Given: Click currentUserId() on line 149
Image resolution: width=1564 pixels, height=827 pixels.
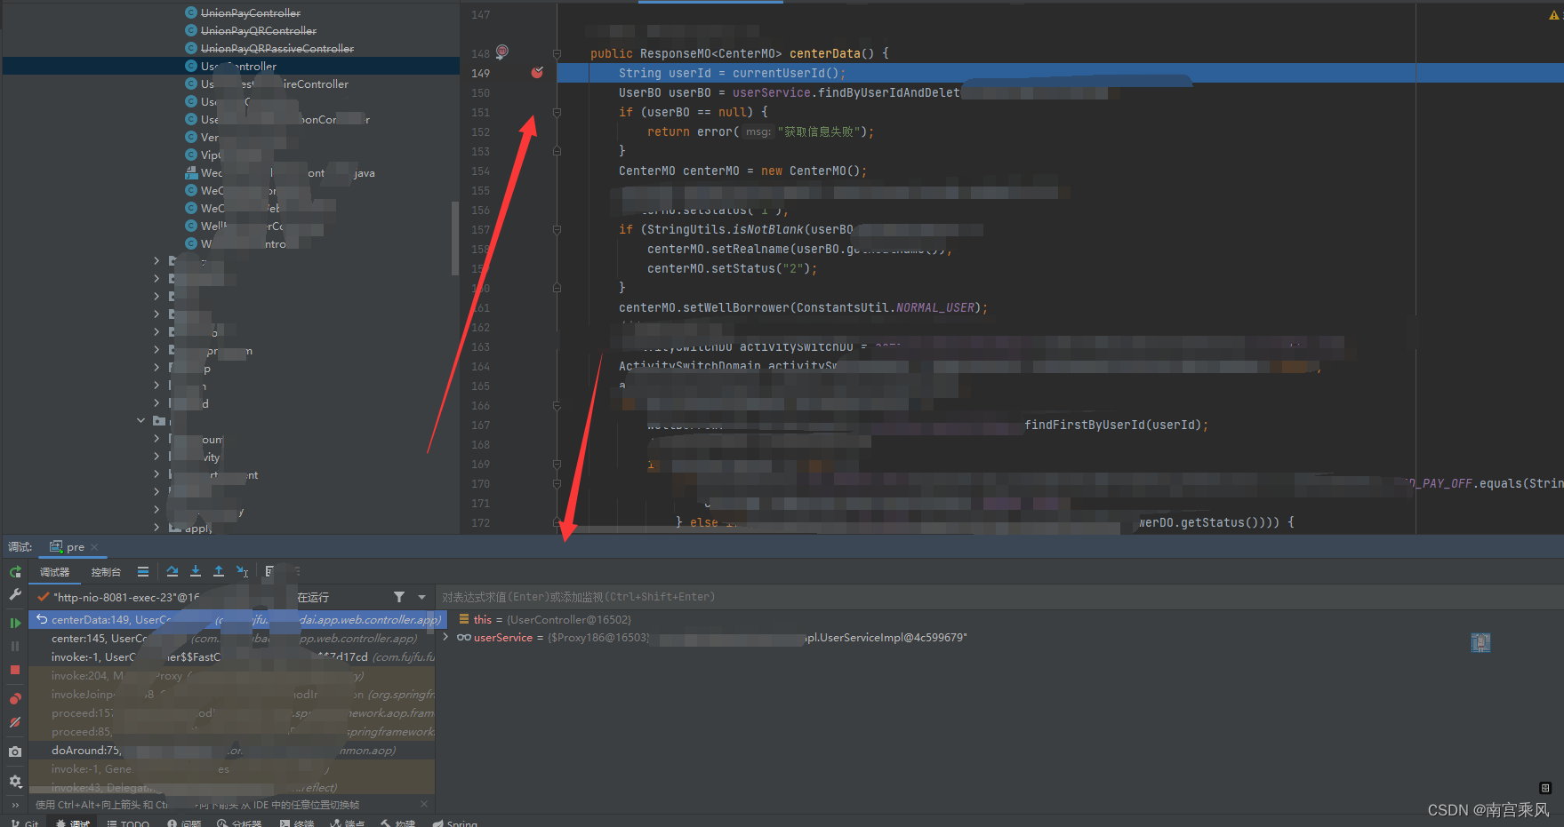Looking at the screenshot, I should tap(785, 73).
